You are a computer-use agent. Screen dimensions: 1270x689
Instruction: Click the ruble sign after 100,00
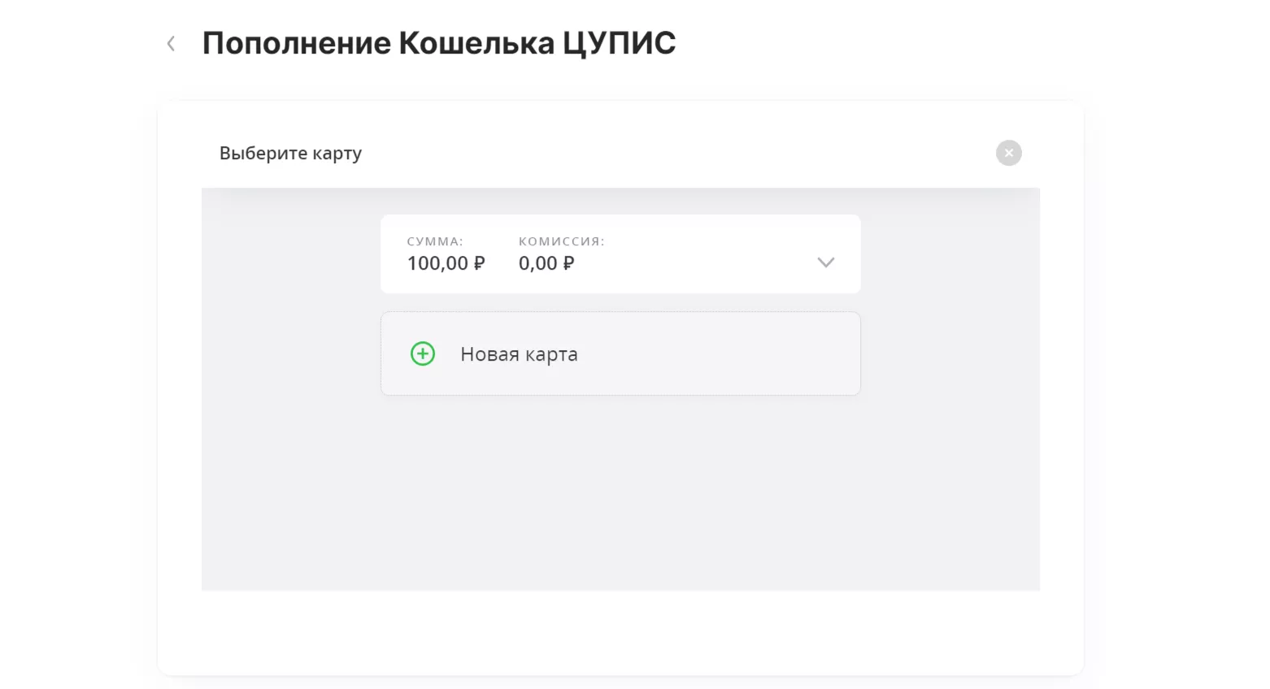coord(479,263)
